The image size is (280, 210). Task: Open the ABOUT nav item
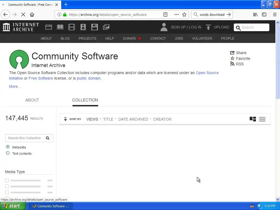tap(46, 38)
